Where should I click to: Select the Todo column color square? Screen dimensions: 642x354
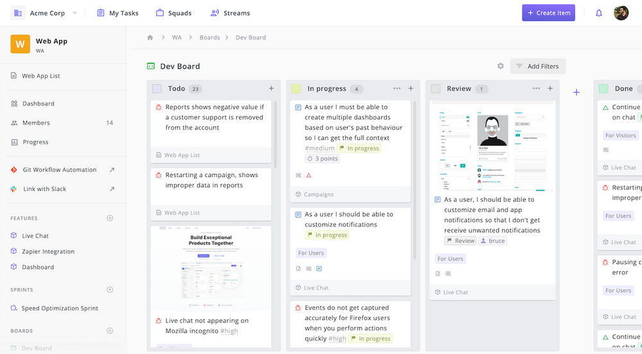click(x=157, y=89)
